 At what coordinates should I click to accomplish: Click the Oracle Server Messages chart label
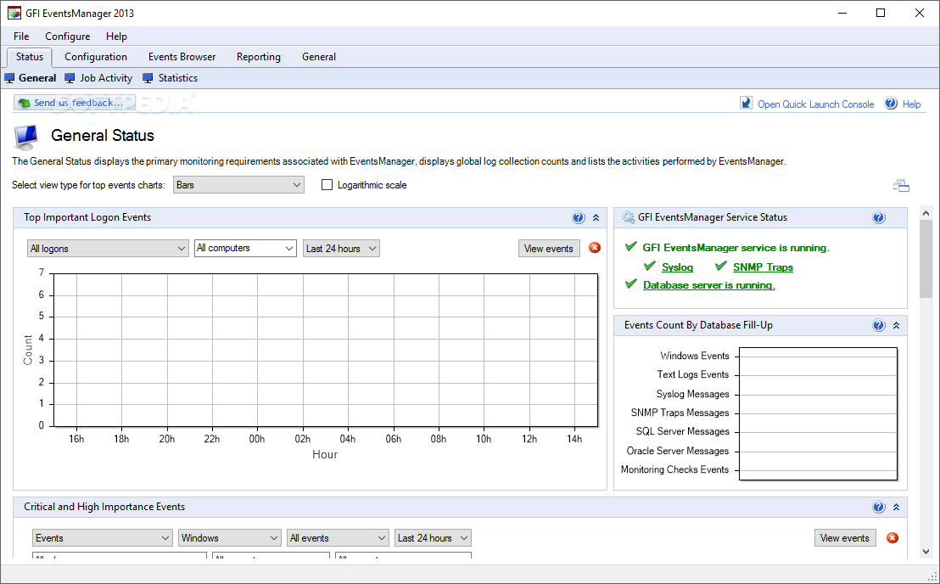pos(677,450)
